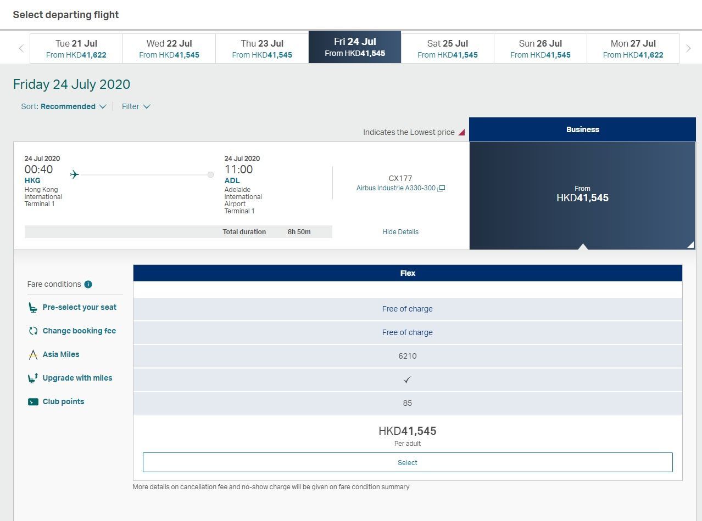Viewport: 702px width, 521px height.
Task: Click the Business column header
Action: click(x=582, y=129)
